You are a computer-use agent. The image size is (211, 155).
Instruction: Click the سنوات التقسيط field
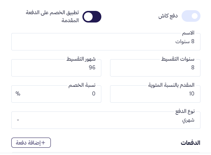(155, 68)
